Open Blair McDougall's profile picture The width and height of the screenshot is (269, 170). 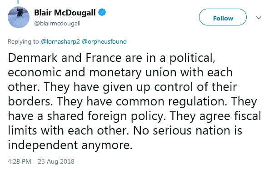(x=19, y=17)
